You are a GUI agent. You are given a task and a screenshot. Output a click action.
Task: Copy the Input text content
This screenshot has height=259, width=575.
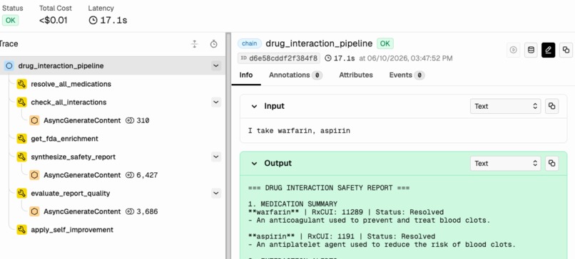point(552,107)
